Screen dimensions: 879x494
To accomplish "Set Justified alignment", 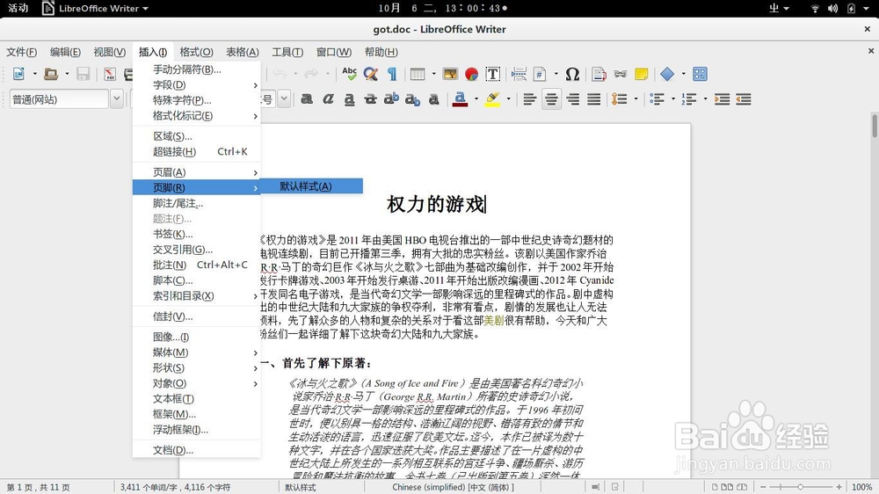I will pyautogui.click(x=593, y=99).
